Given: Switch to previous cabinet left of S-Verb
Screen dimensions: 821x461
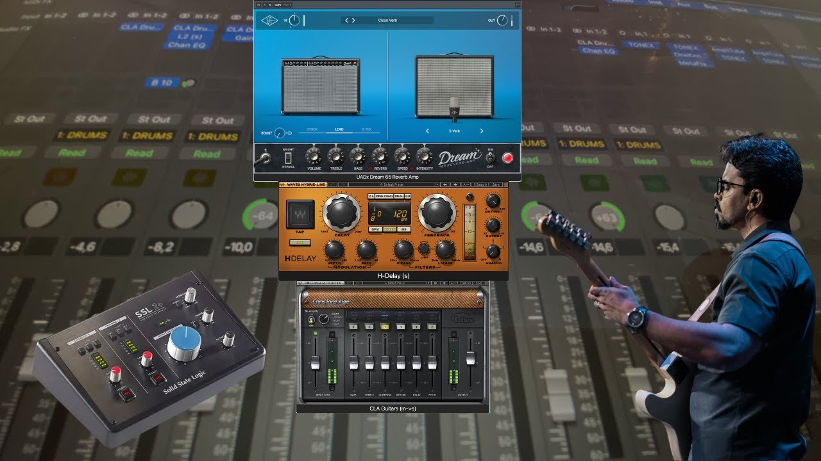Looking at the screenshot, I should pyautogui.click(x=427, y=131).
